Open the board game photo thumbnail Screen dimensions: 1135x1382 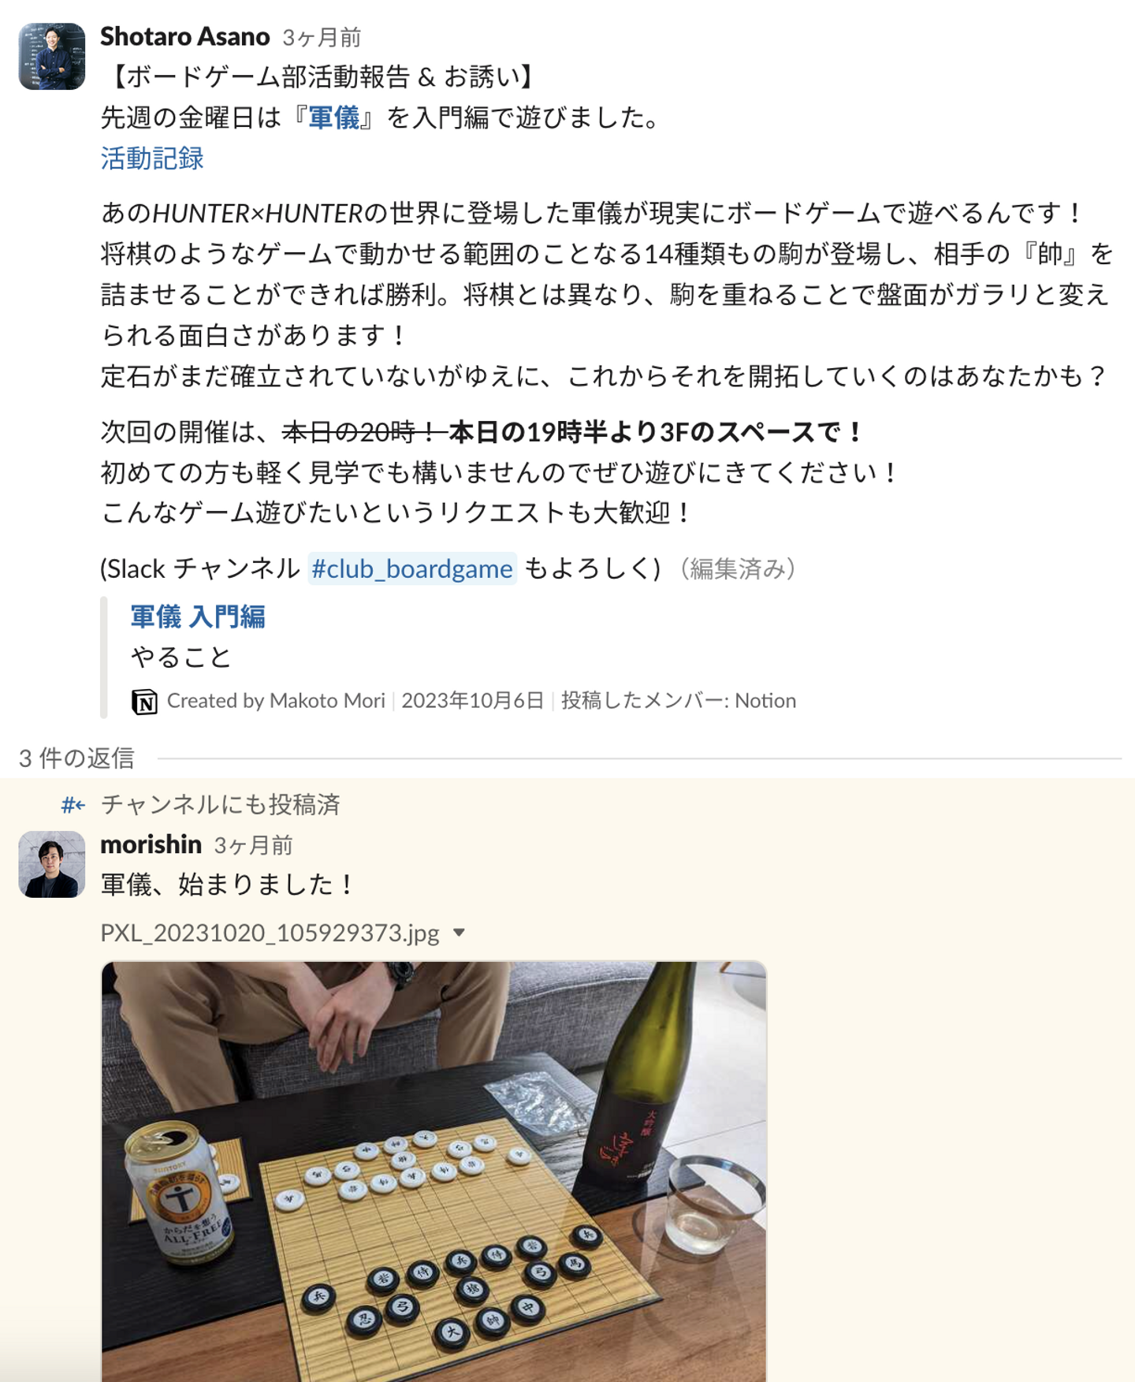(x=434, y=1172)
